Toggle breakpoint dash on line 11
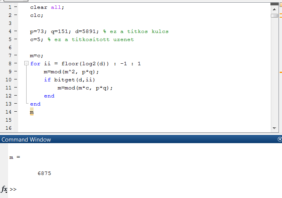This screenshot has height=198, width=282. pos(16,87)
